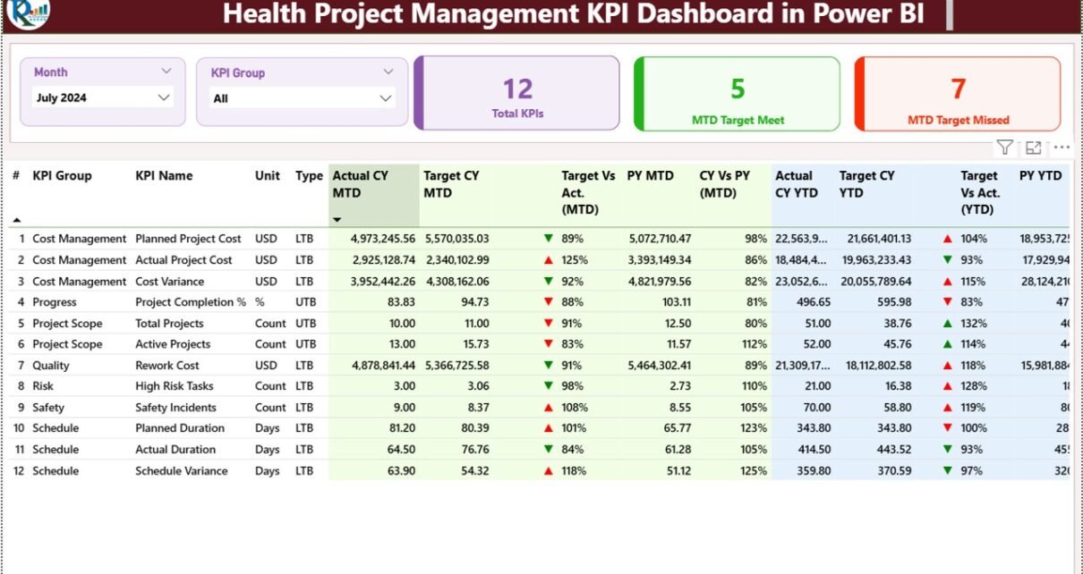The width and height of the screenshot is (1083, 574).
Task: Click the sort arrow under the # column
Action: (x=16, y=220)
